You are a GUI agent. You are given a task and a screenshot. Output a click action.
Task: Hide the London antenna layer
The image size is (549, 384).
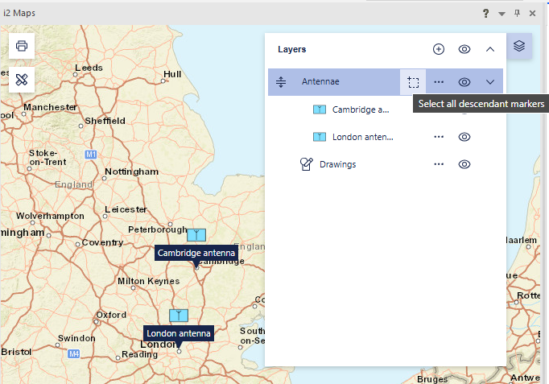pos(464,137)
